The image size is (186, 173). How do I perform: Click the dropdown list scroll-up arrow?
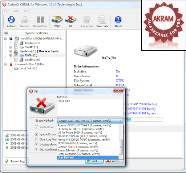121,126
